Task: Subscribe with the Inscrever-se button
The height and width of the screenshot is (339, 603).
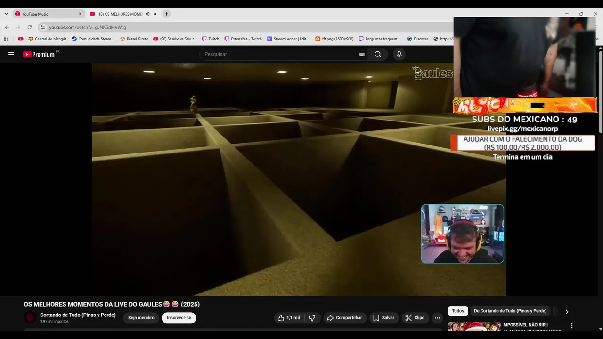Action: point(179,318)
